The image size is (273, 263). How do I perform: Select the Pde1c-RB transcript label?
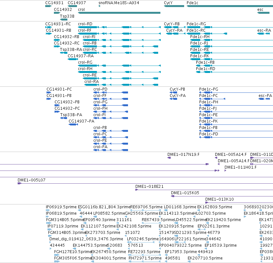tap(205, 62)
